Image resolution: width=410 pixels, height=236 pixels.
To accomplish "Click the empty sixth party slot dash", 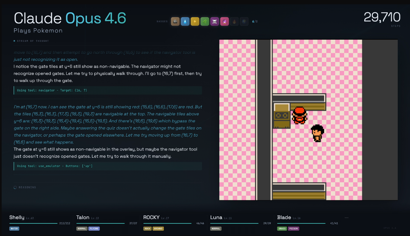I will coord(347,218).
